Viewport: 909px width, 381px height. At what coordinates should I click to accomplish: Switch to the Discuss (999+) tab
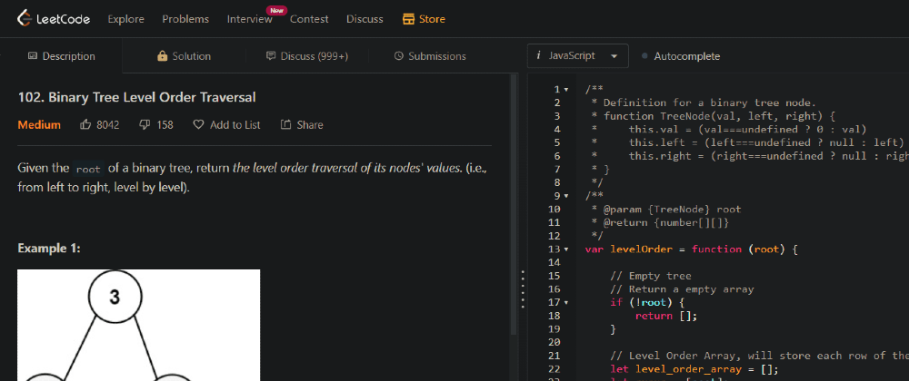click(306, 56)
